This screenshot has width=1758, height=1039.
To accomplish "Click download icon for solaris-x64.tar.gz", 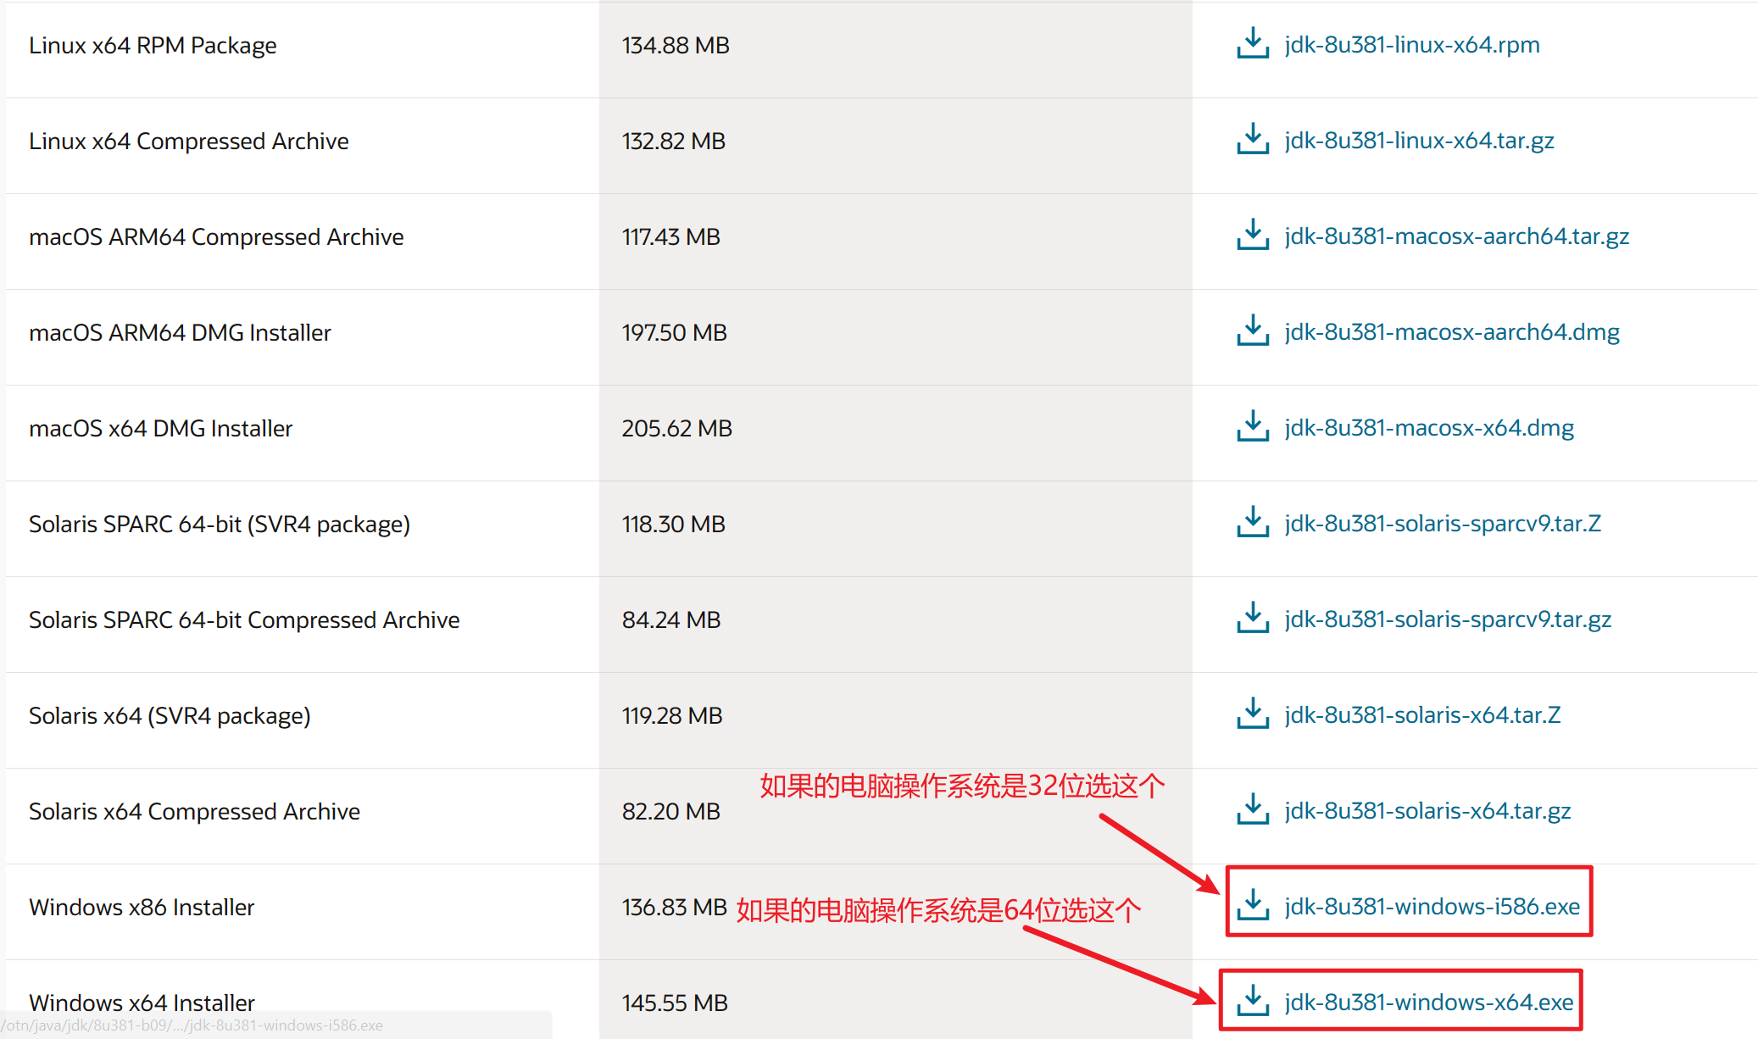I will click(x=1252, y=809).
